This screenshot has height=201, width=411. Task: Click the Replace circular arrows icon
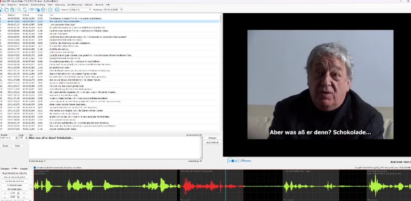pyautogui.click(x=25, y=10)
